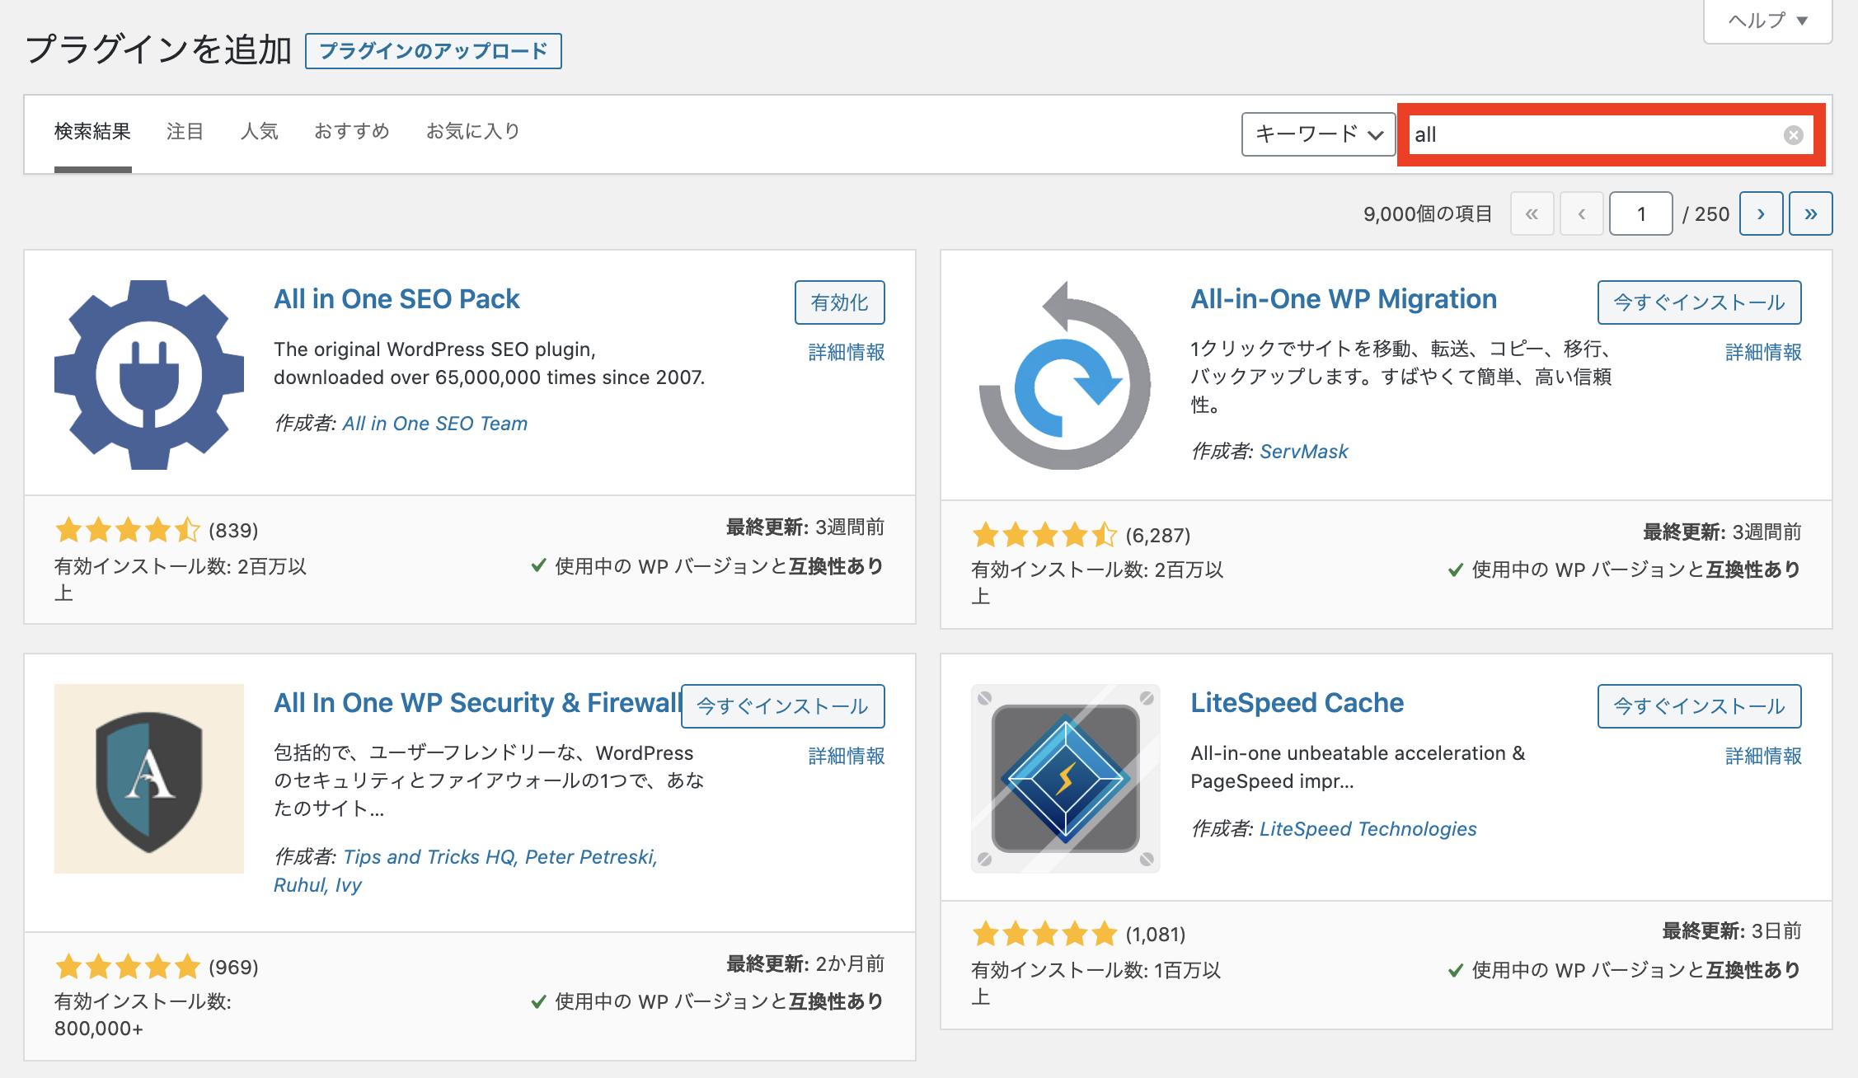Click the プラグインを追加 page heading
This screenshot has height=1078, width=1858.
(158, 50)
